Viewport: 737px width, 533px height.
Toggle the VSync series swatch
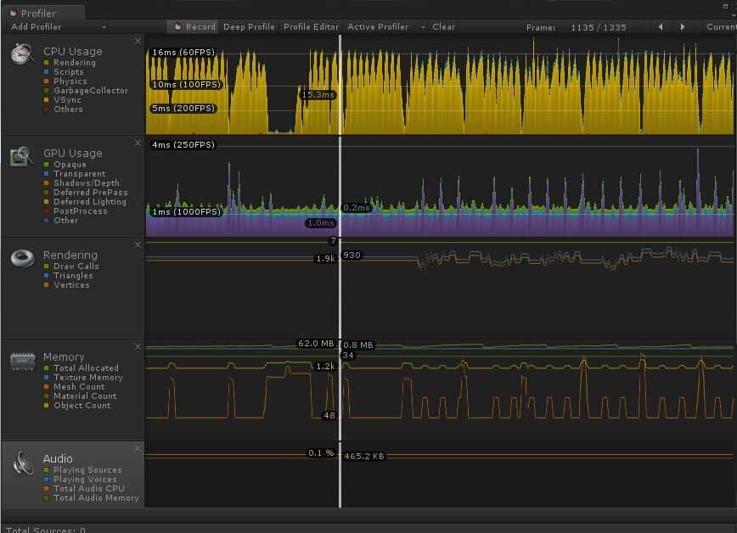47,99
